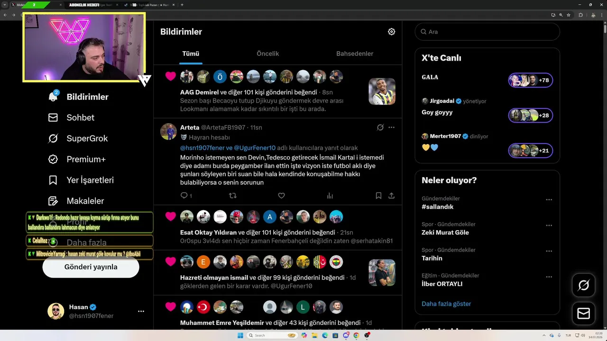
Task: Open Muhammet Emre Yeşildemir like notification
Action: (277, 313)
